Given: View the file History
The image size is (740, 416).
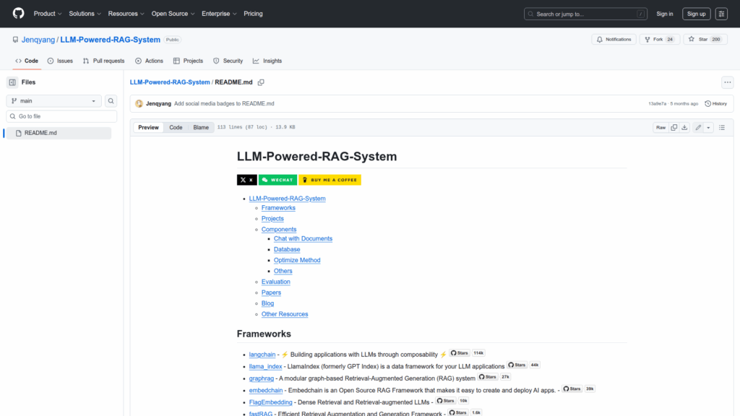Looking at the screenshot, I should pos(716,104).
